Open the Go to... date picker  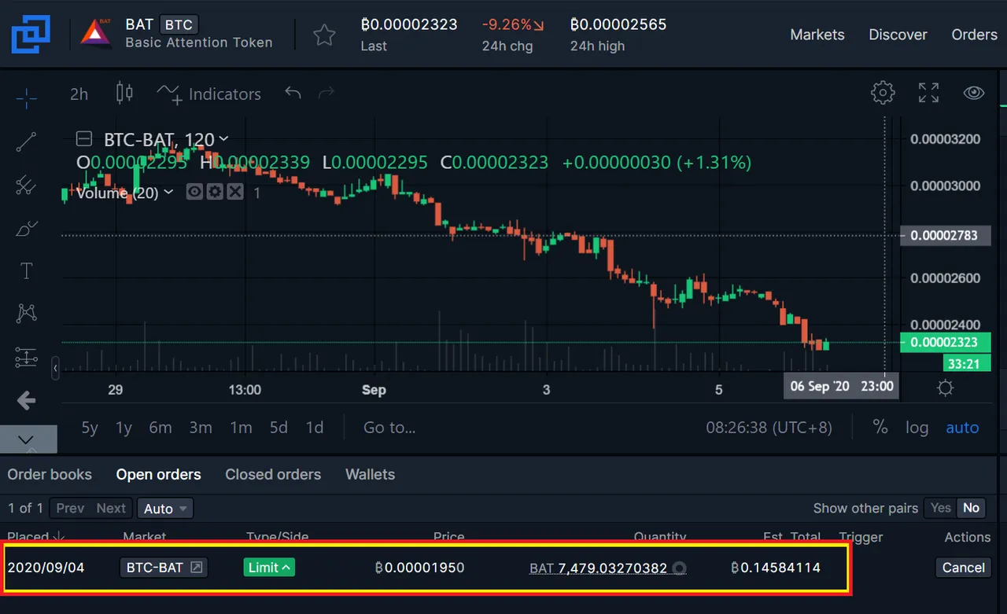pos(389,428)
